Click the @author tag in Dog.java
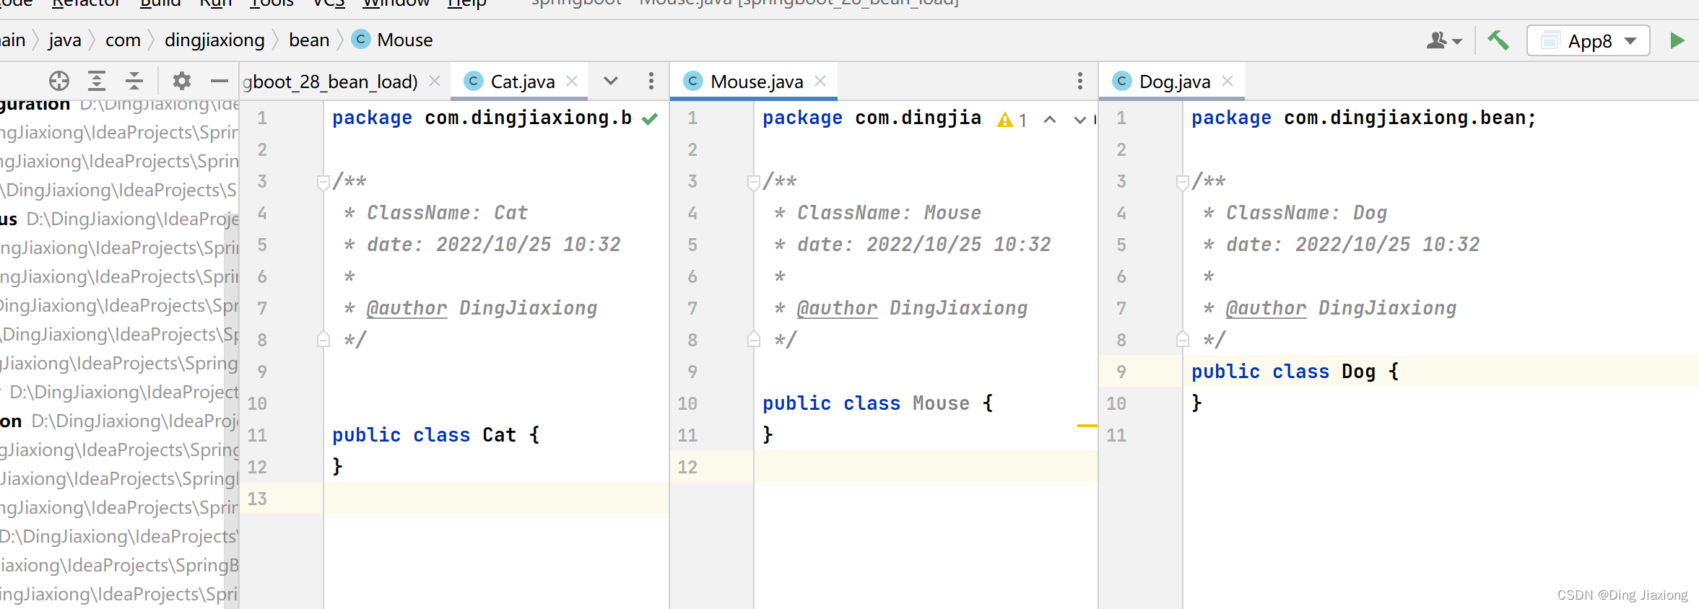The width and height of the screenshot is (1699, 609). (x=1266, y=308)
